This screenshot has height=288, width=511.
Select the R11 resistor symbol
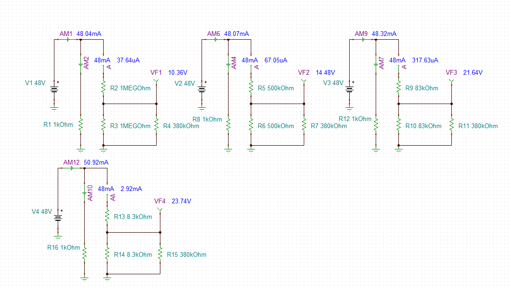(x=452, y=124)
